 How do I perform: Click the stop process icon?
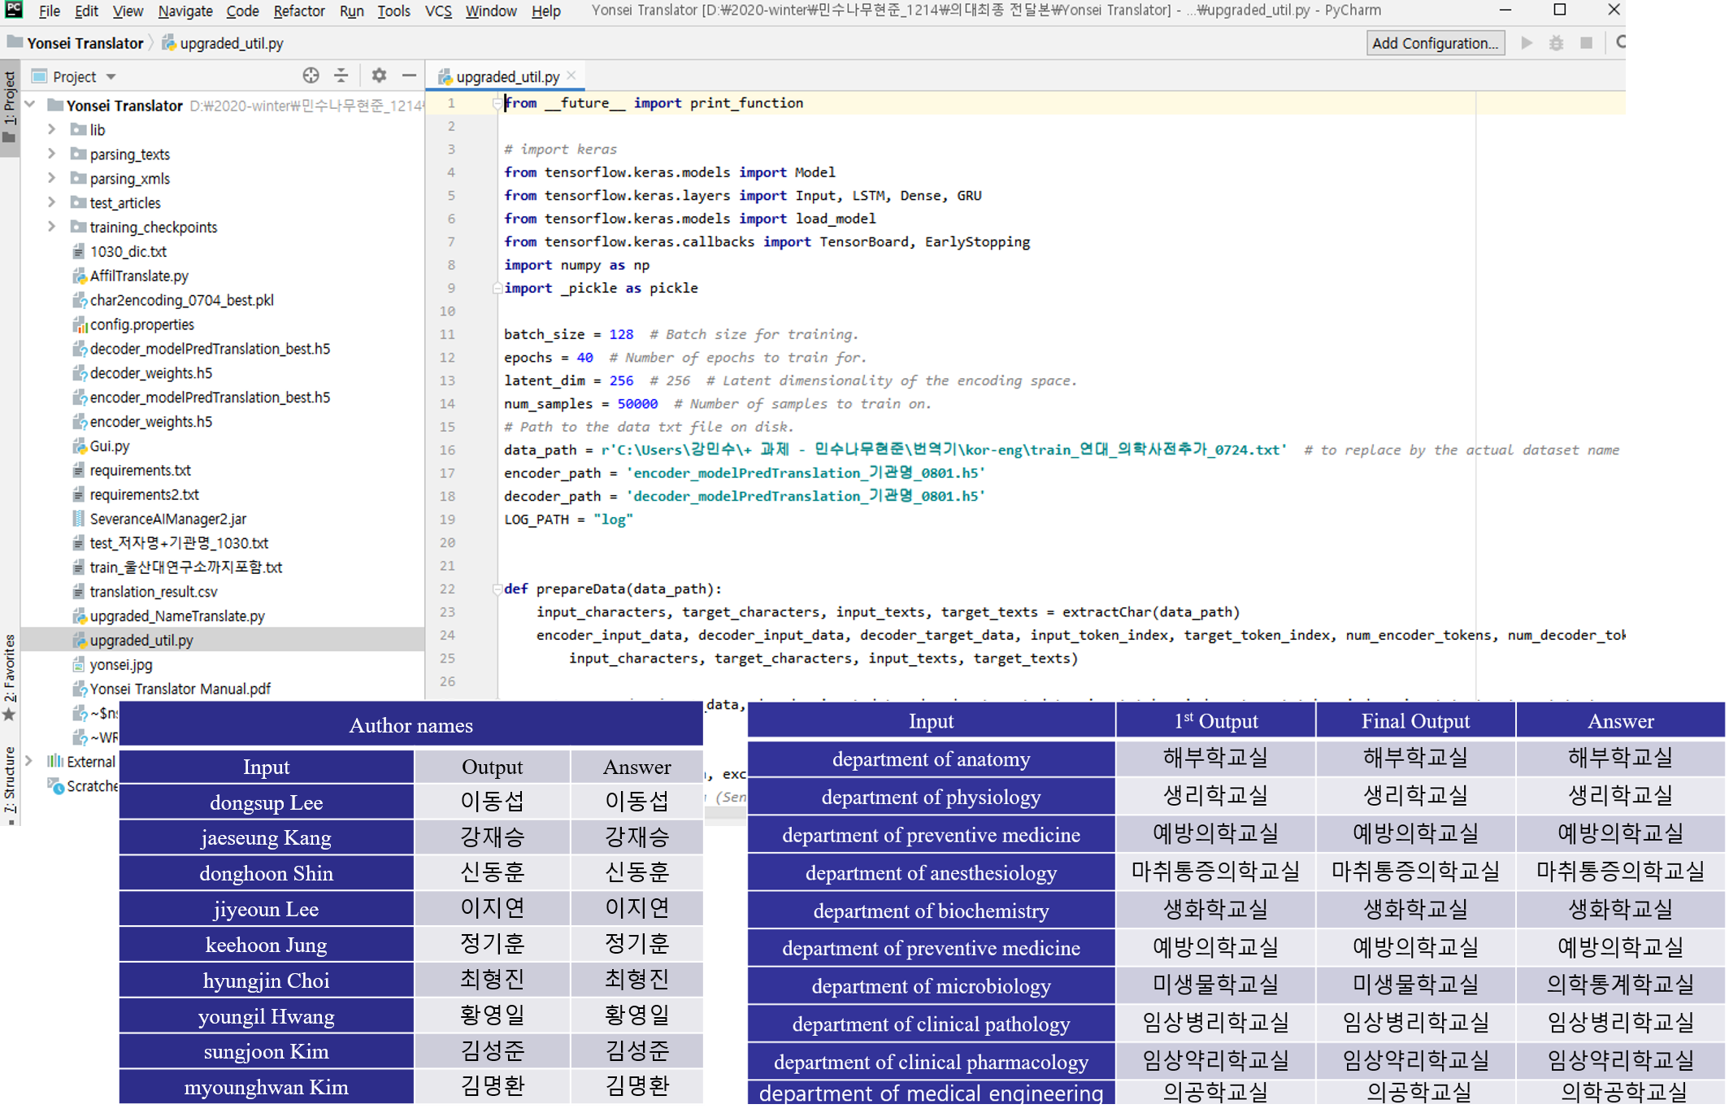(1586, 43)
